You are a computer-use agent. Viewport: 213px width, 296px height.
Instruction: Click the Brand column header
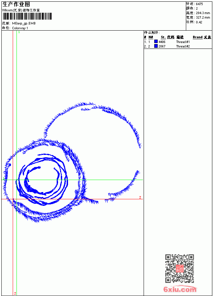(x=198, y=37)
